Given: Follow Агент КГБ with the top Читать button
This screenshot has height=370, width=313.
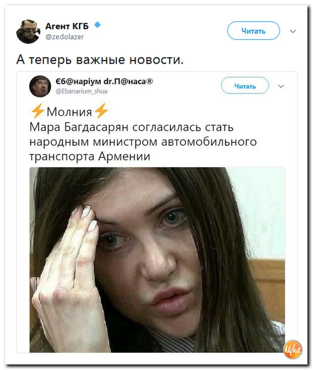Looking at the screenshot, I should point(254,31).
